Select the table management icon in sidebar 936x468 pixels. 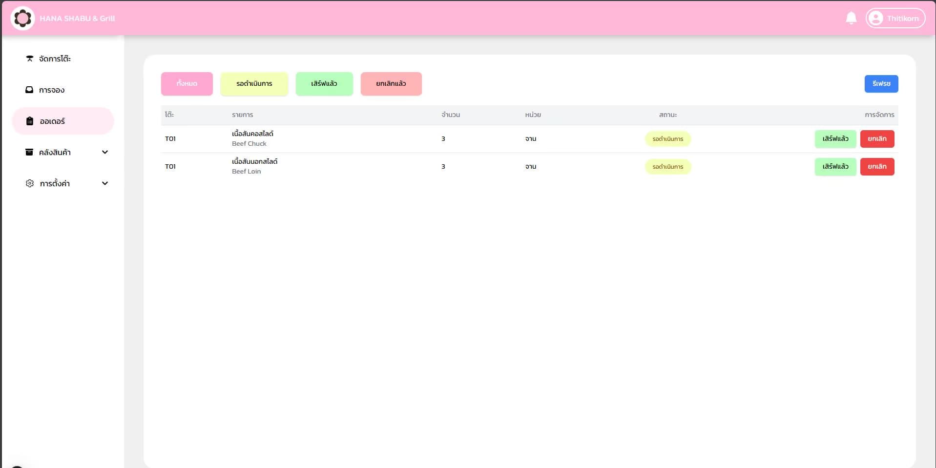30,58
